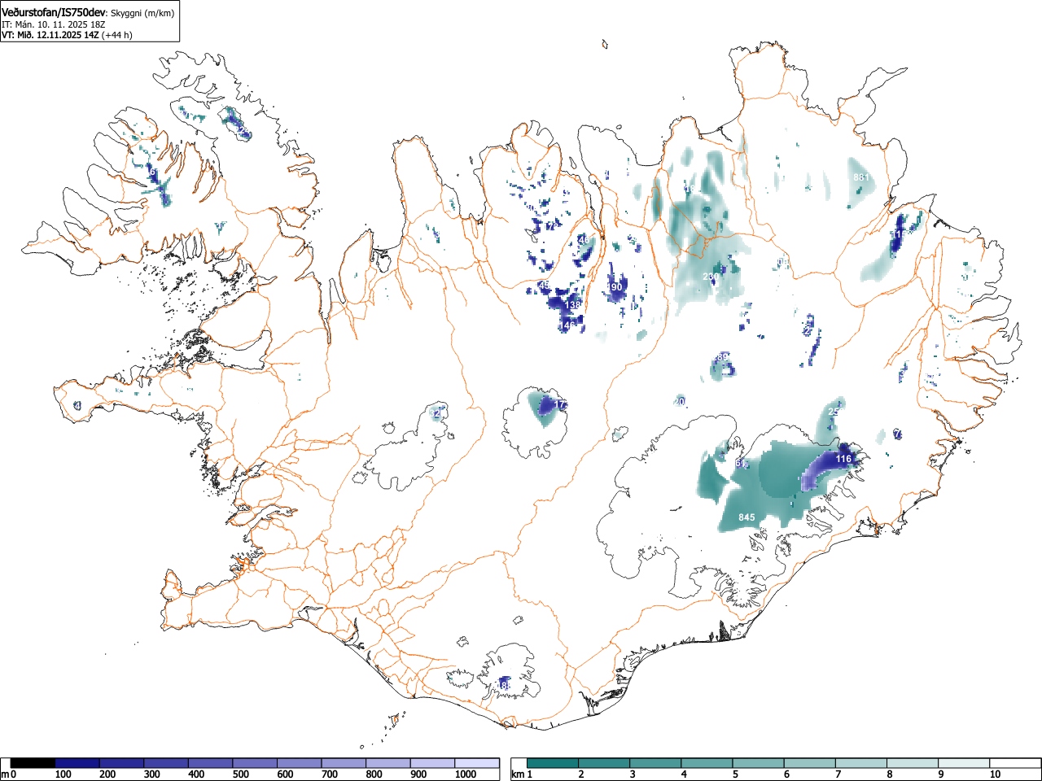The height and width of the screenshot is (781, 1042).
Task: Pick the 3–4 km legend swatch
Action: [656, 763]
